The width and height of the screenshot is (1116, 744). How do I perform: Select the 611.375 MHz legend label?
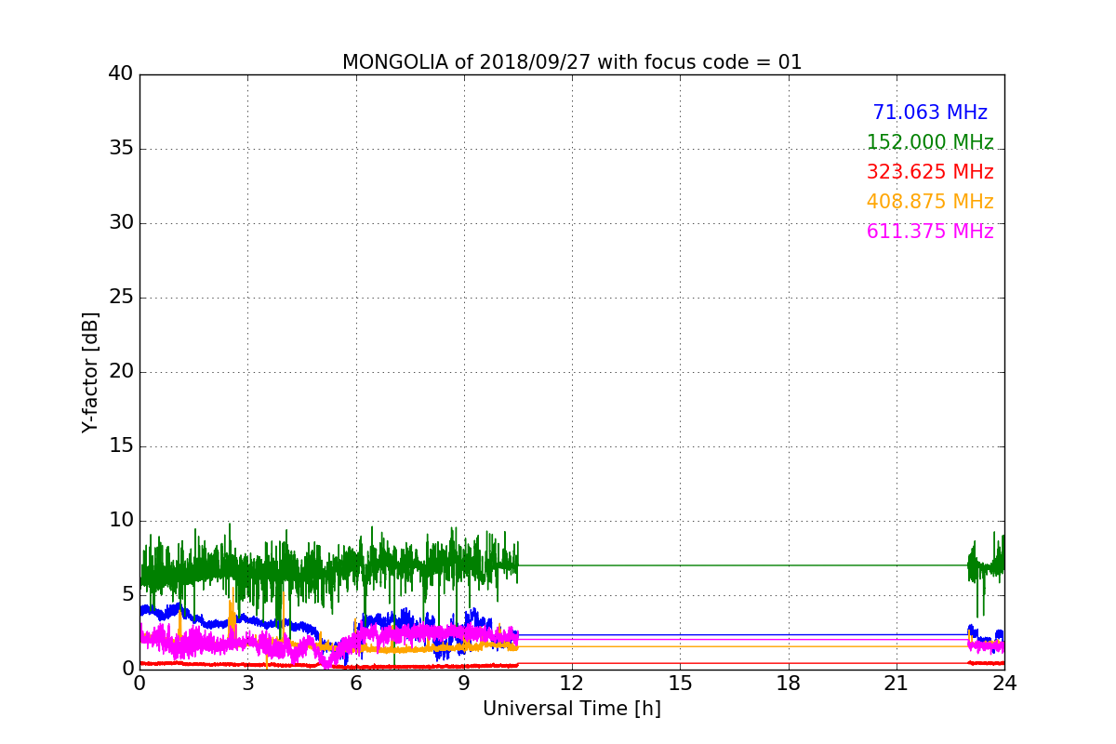(x=930, y=232)
